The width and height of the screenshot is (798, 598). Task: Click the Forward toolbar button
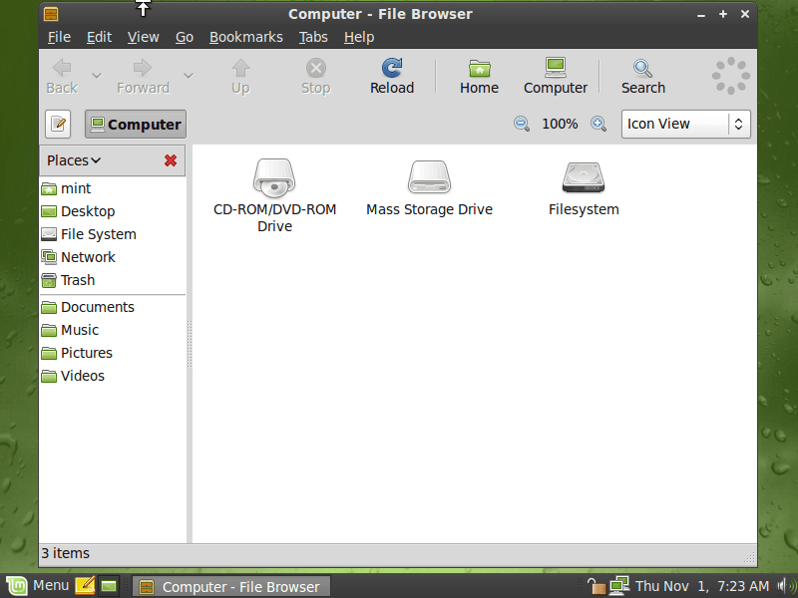pos(143,77)
